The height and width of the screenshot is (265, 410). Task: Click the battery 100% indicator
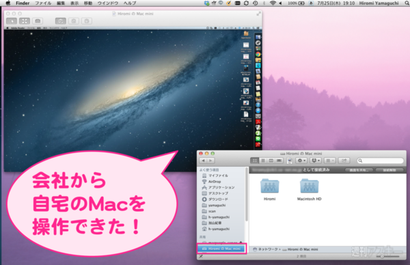pyautogui.click(x=297, y=3)
